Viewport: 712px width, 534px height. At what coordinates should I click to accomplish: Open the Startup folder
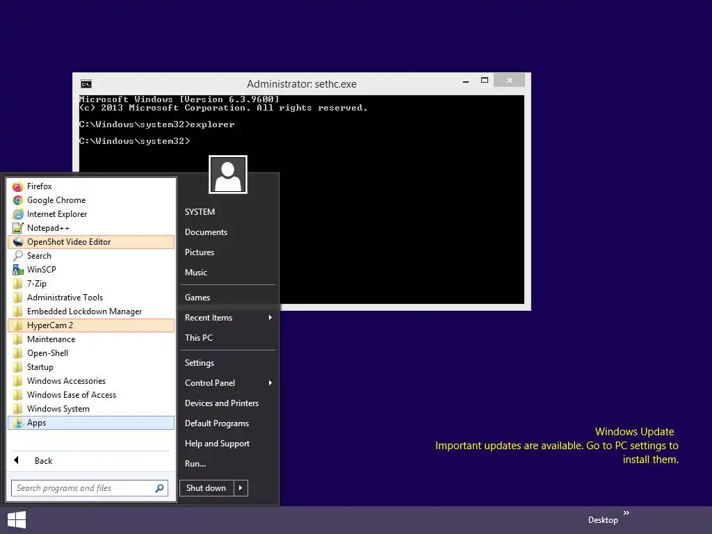(91, 367)
